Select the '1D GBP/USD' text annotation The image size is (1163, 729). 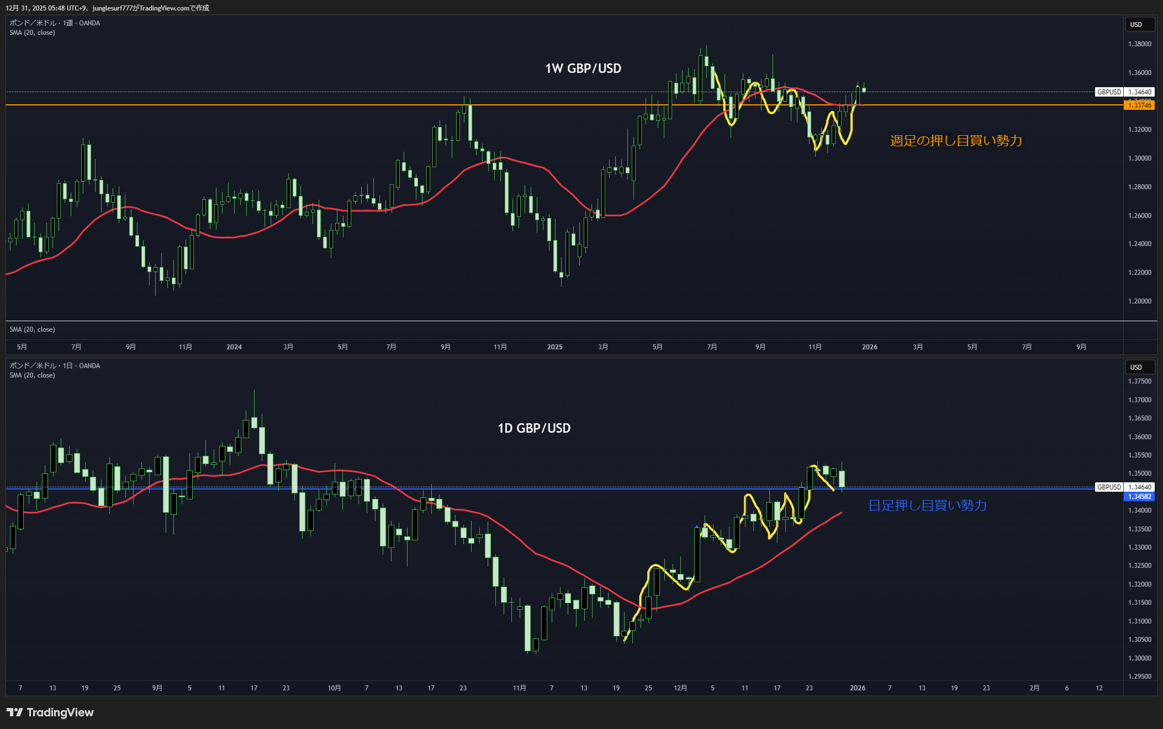click(533, 428)
